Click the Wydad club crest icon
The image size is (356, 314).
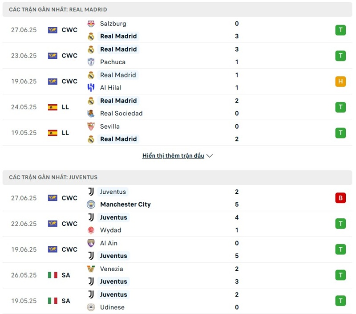[91, 230]
